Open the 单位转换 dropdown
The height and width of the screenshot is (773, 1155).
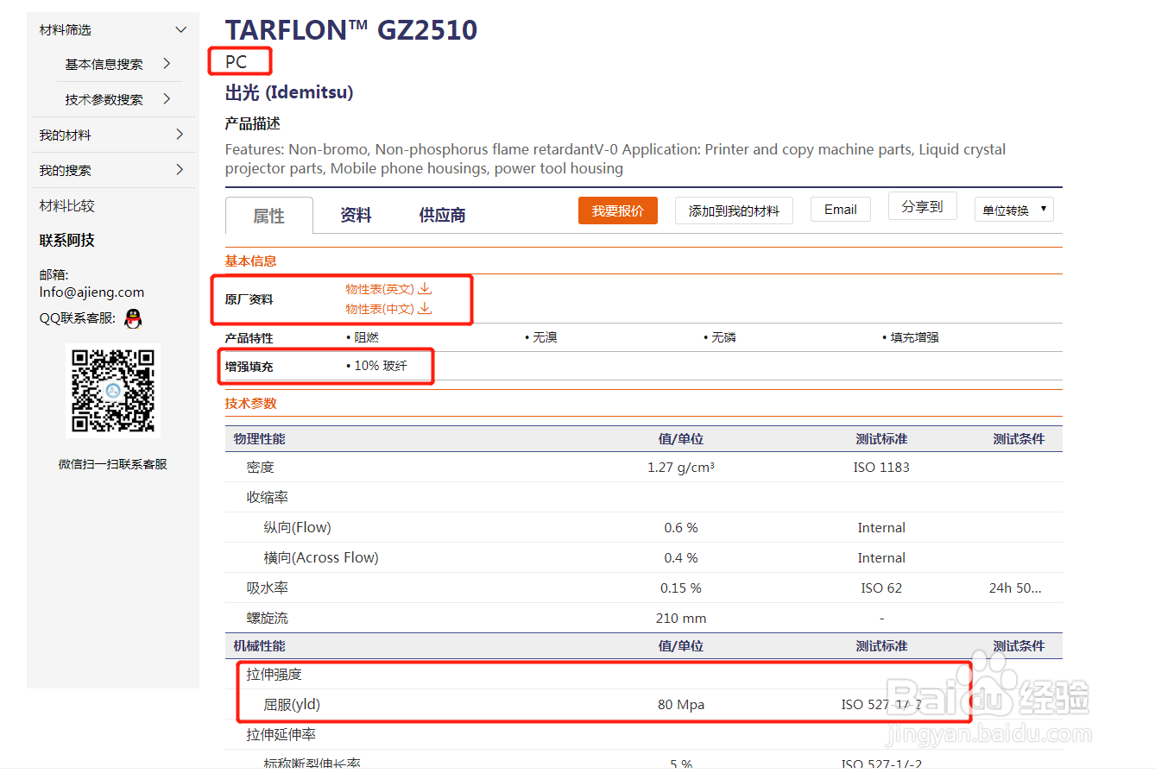[x=1014, y=210]
